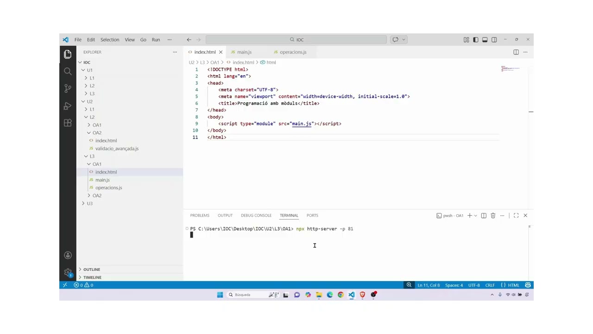Open the Copilot chat icon in title bar

click(395, 40)
